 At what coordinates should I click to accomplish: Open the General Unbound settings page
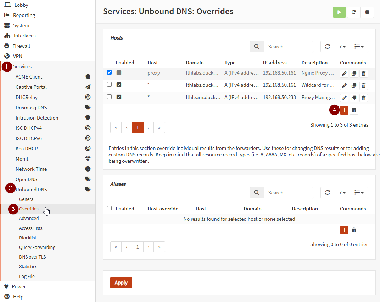tap(27, 199)
